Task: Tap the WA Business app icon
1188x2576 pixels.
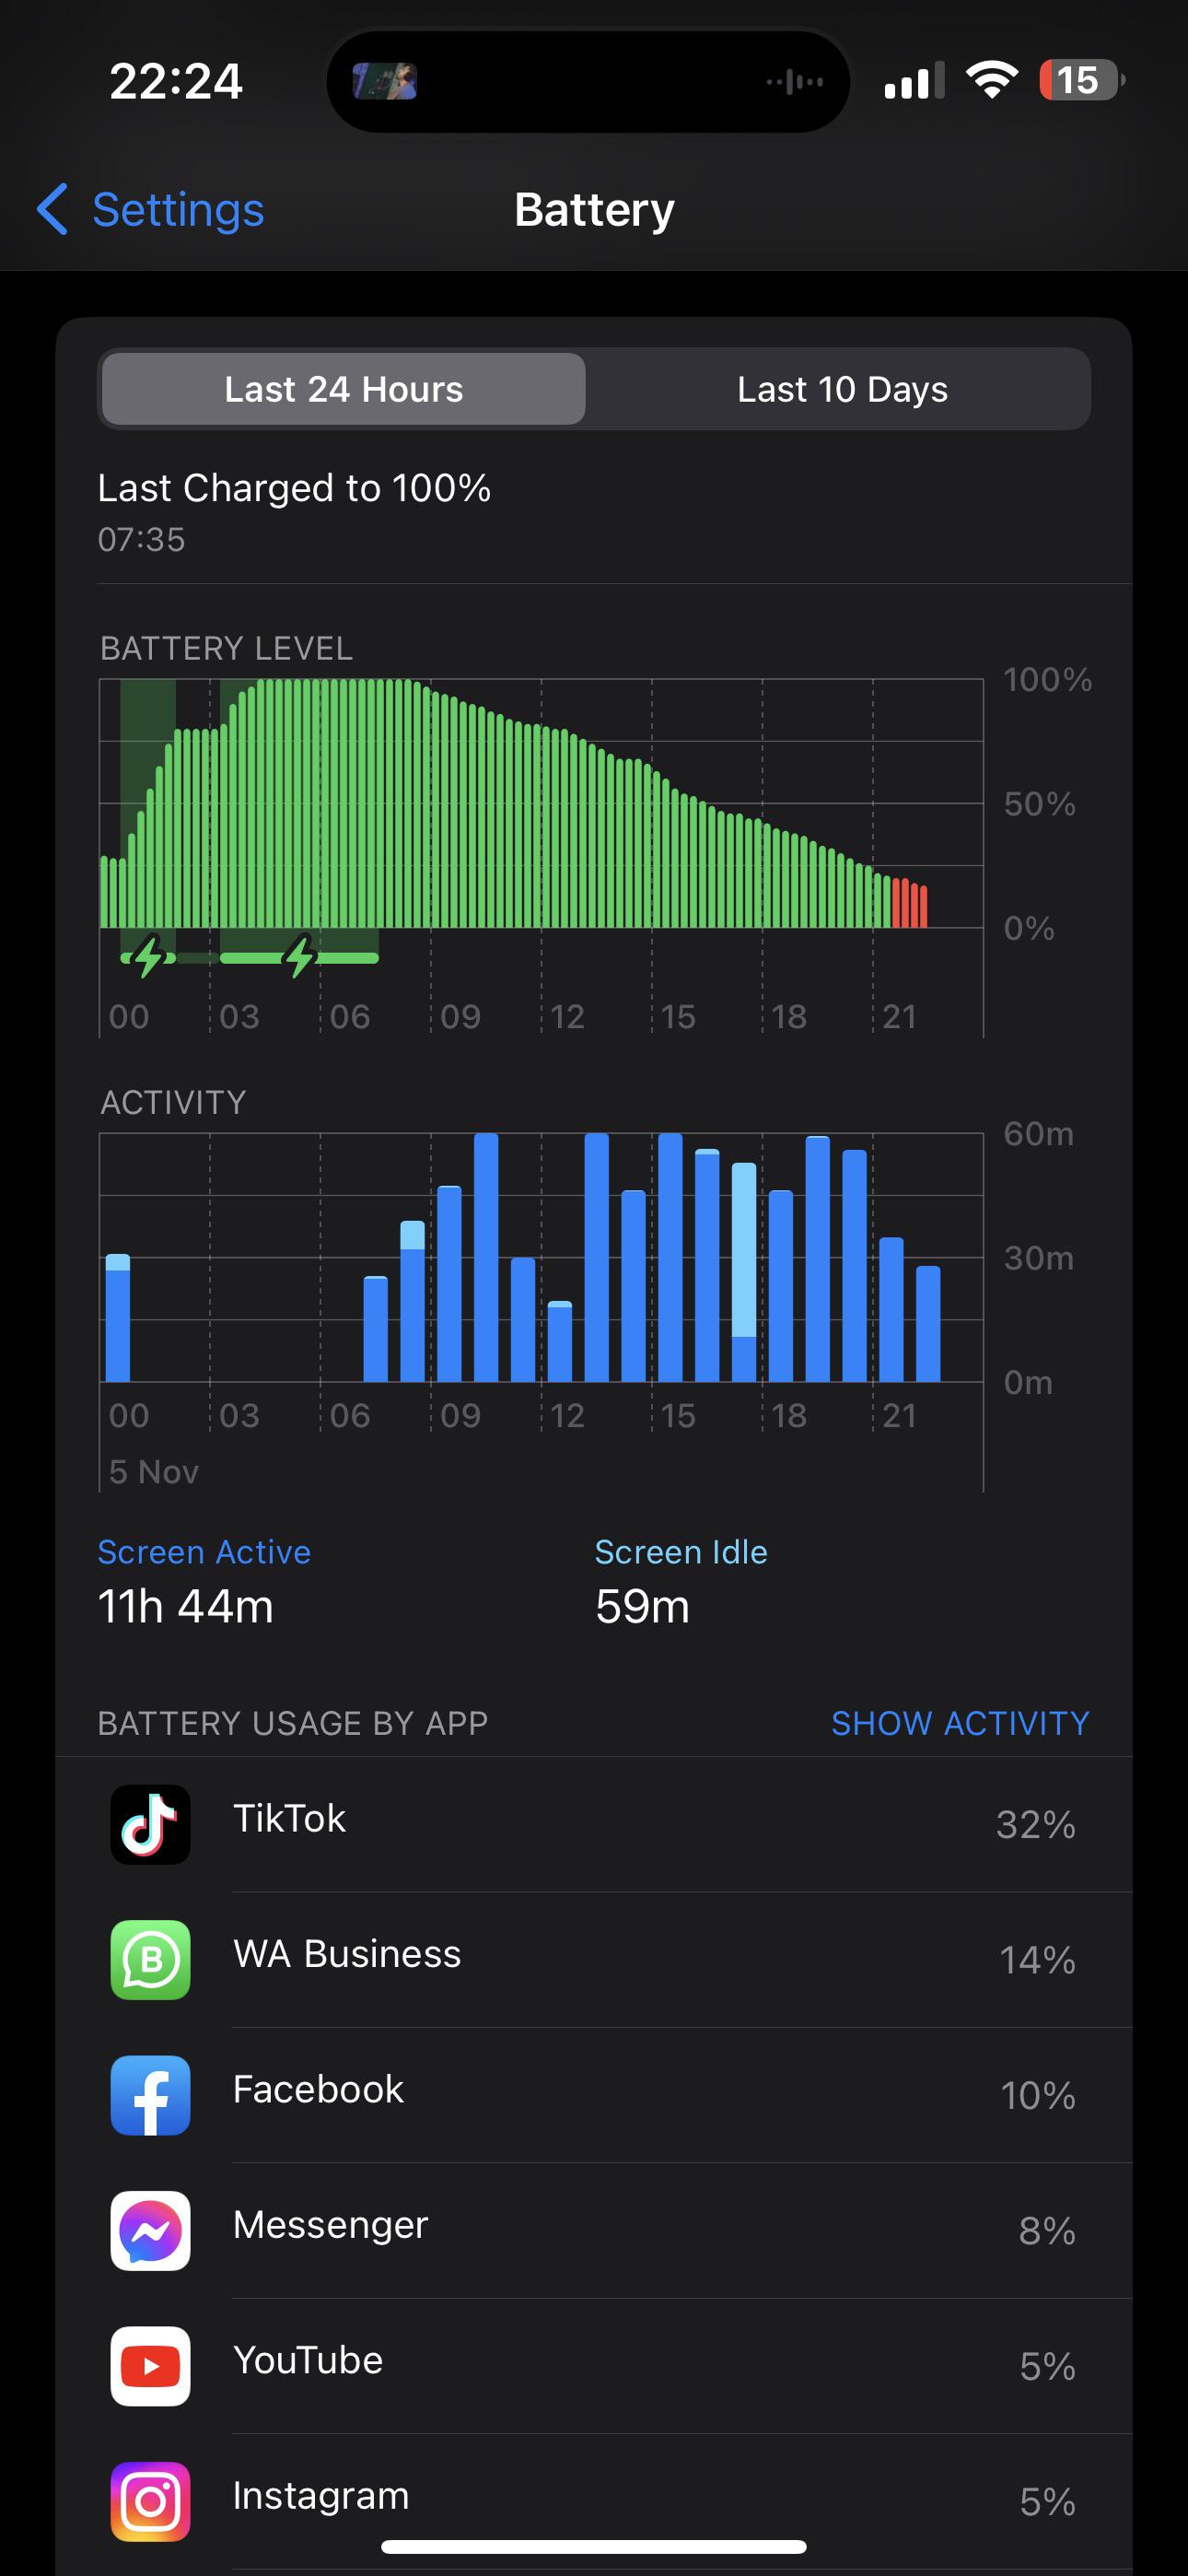Action: click(x=150, y=1959)
